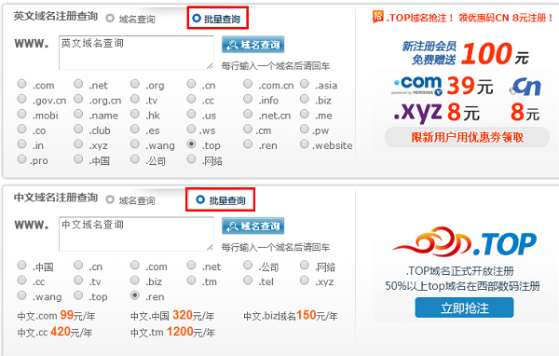Switch Chinese section to 域名查询 single mode
Viewport: 559px width, 356px height.
click(x=110, y=199)
